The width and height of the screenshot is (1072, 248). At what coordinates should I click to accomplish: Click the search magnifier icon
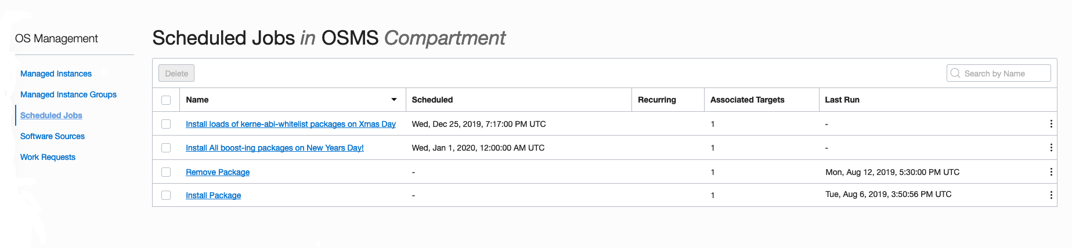point(955,74)
